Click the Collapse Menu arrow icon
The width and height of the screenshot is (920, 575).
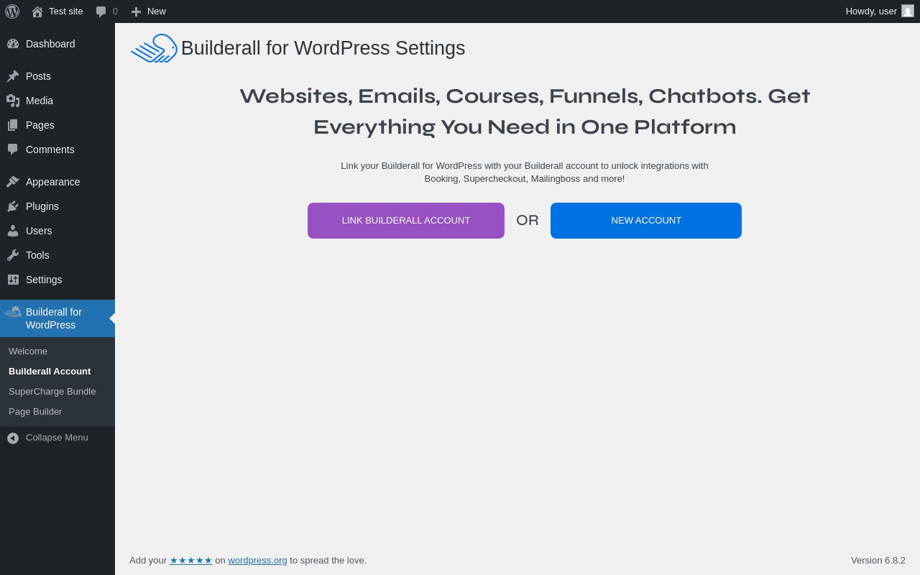(x=13, y=438)
